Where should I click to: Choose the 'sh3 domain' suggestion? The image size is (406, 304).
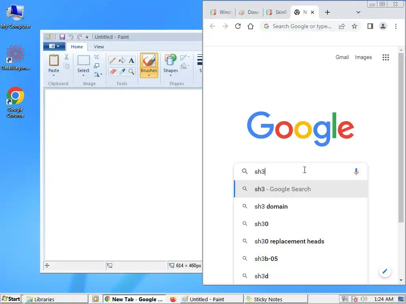click(301, 206)
